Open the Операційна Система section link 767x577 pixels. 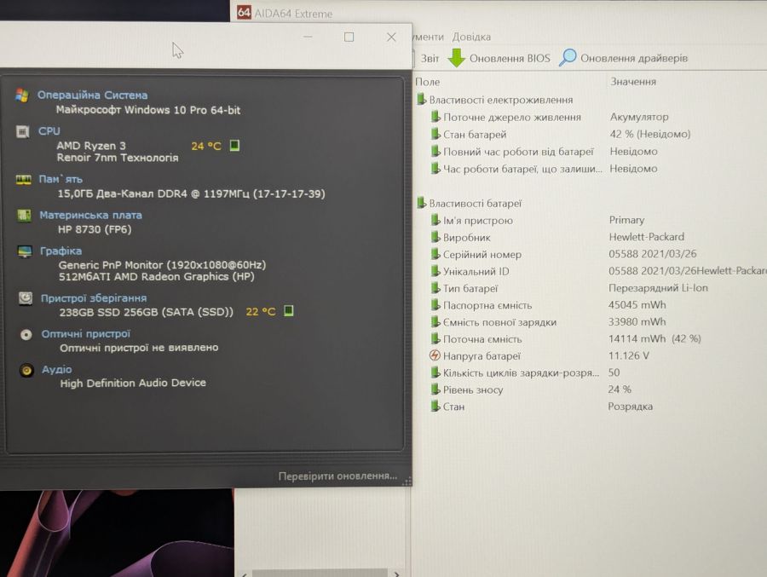point(92,95)
